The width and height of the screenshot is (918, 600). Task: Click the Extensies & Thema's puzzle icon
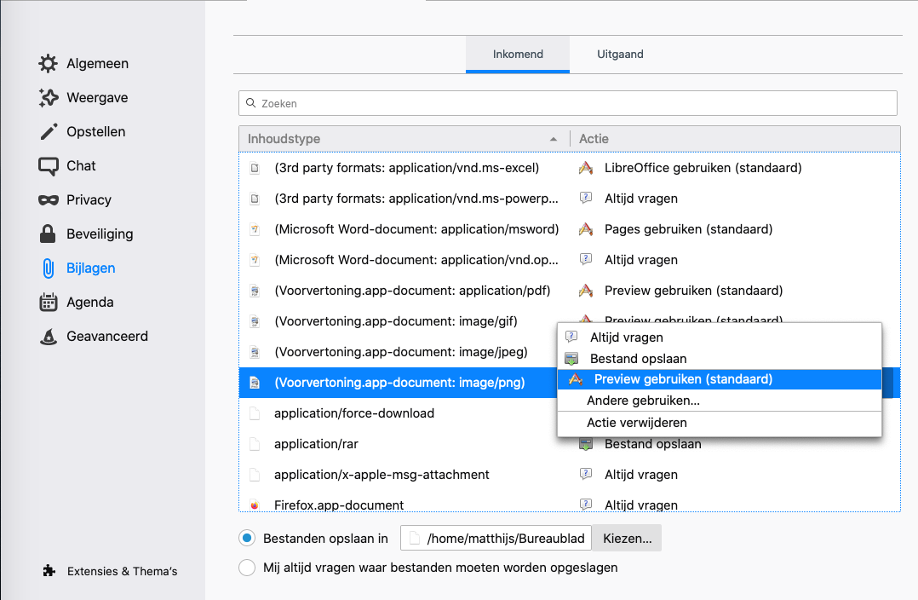(x=49, y=571)
